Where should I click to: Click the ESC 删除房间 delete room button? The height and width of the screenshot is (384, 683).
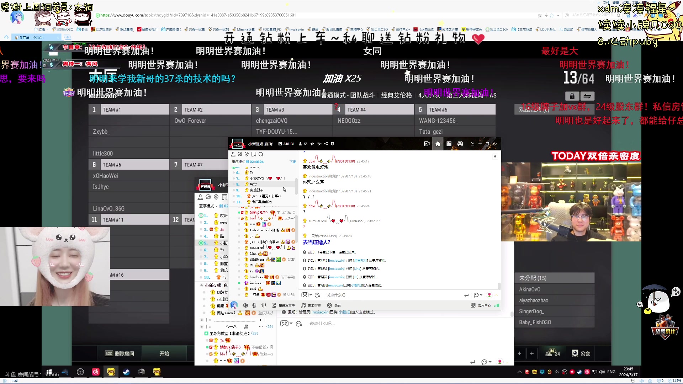(x=120, y=353)
